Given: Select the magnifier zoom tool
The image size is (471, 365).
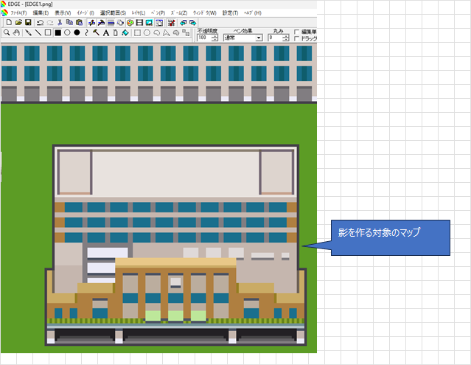Looking at the screenshot, I should pyautogui.click(x=7, y=33).
